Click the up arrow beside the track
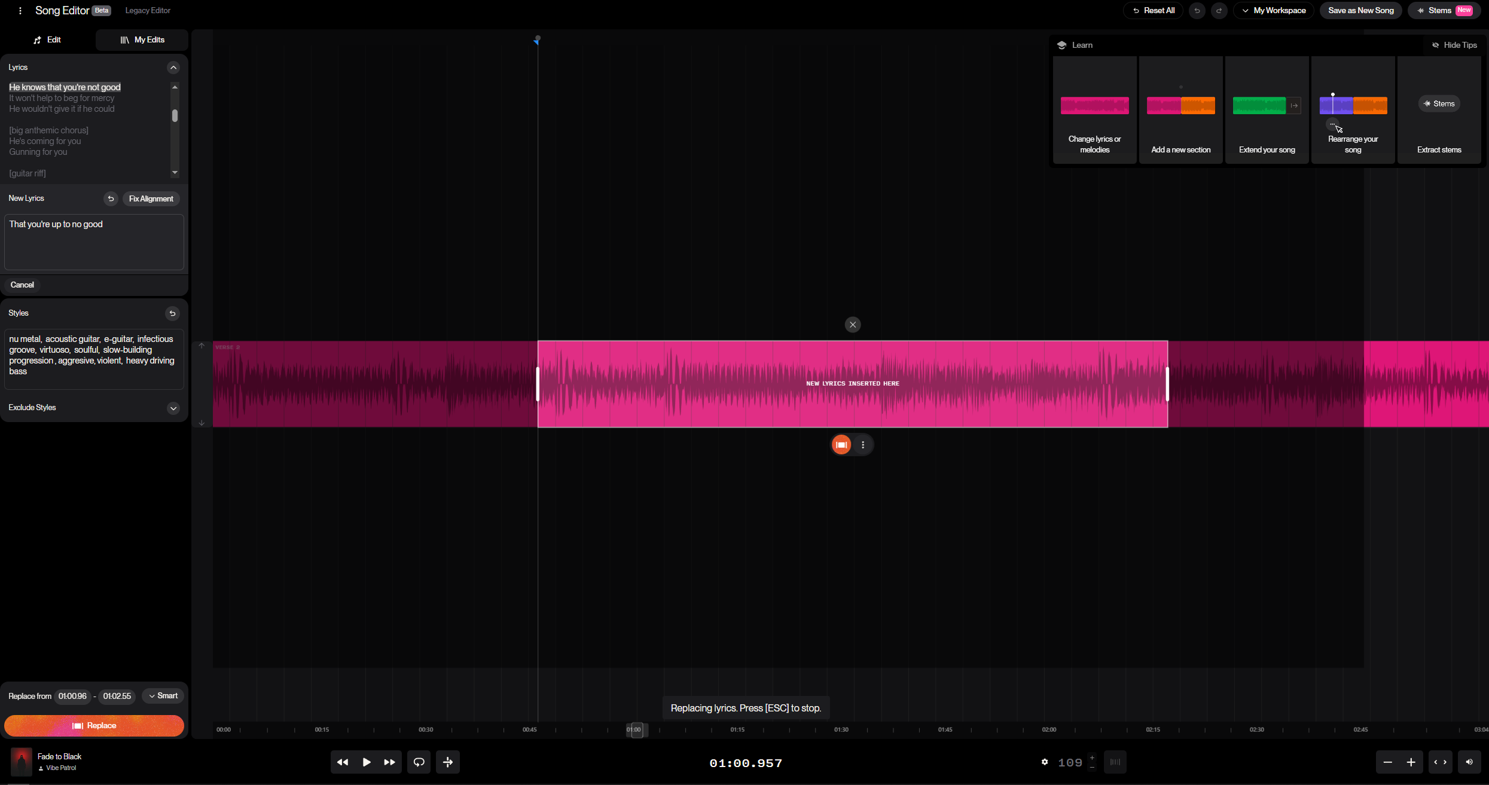 [x=202, y=346]
